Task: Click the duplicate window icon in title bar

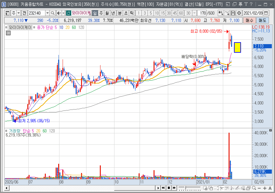Action: point(235,4)
